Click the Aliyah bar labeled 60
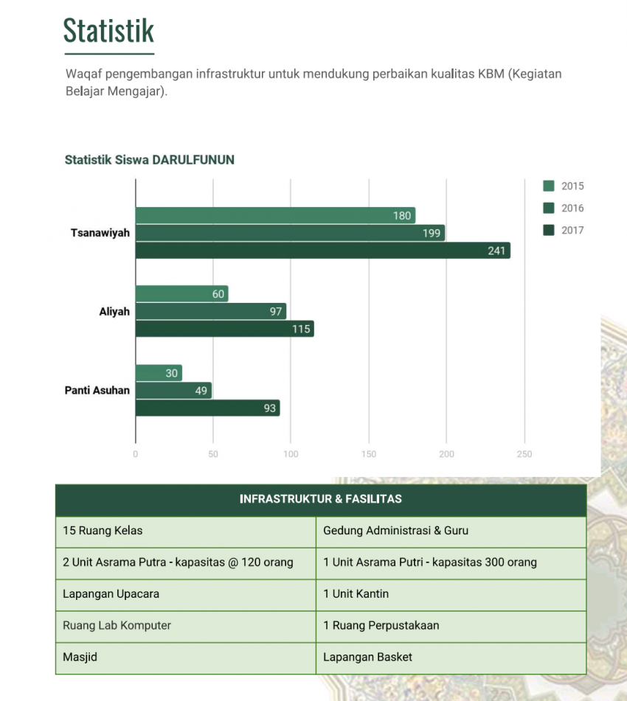The height and width of the screenshot is (701, 627). point(181,293)
